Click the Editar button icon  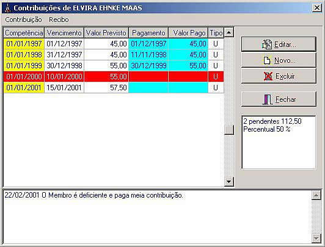(x=267, y=45)
